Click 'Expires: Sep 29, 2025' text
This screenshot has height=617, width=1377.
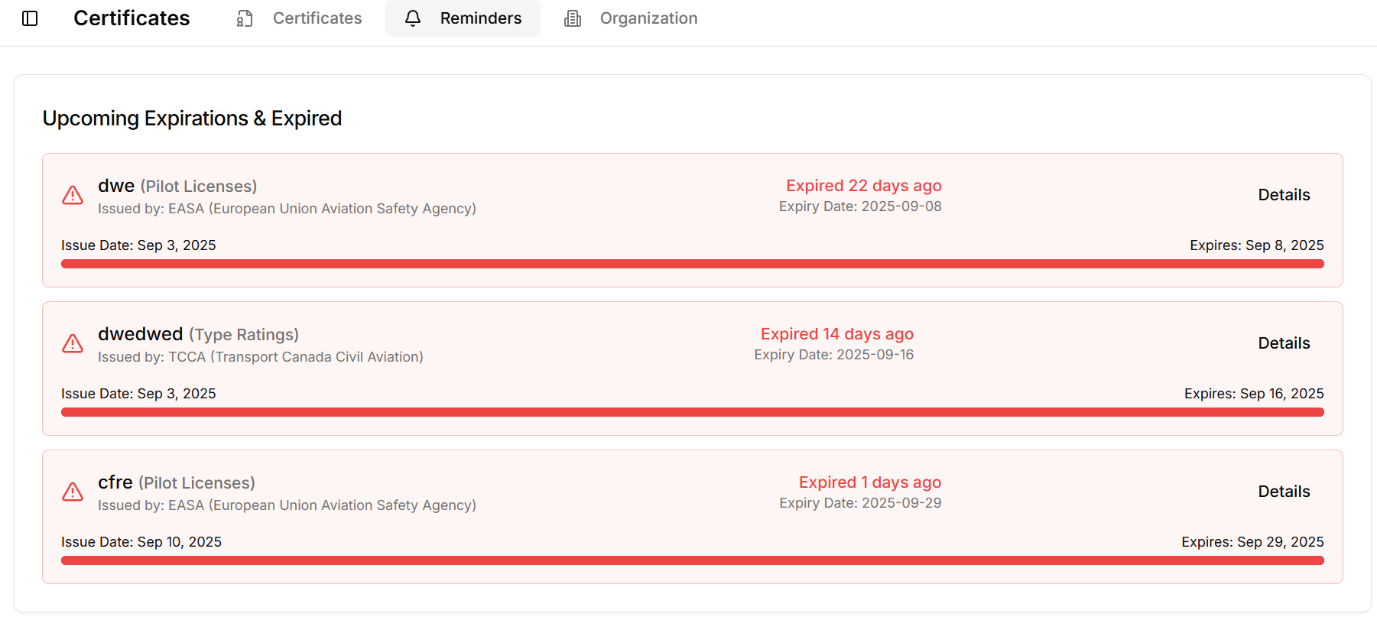tap(1252, 542)
